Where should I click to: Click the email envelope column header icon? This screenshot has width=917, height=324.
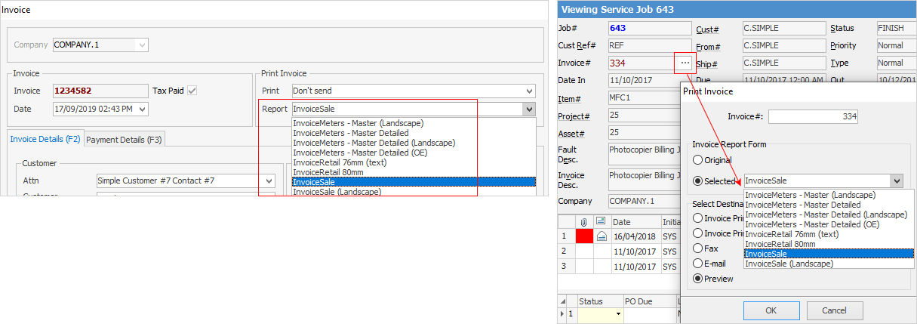tap(602, 222)
